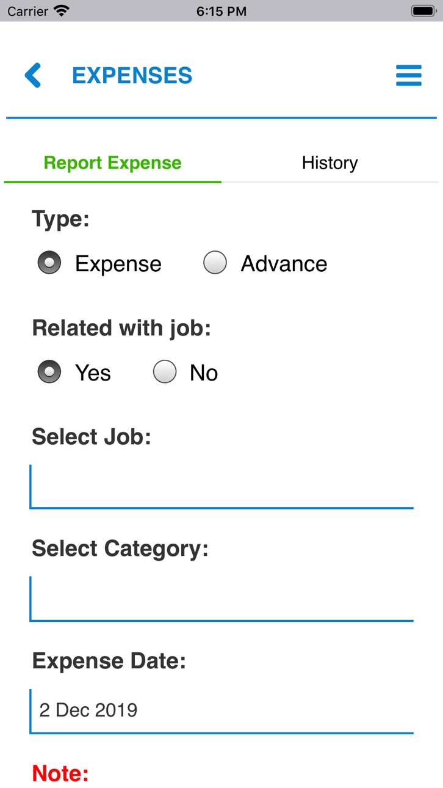Click the Carrier label in status bar
443x788 pixels.
coord(27,11)
